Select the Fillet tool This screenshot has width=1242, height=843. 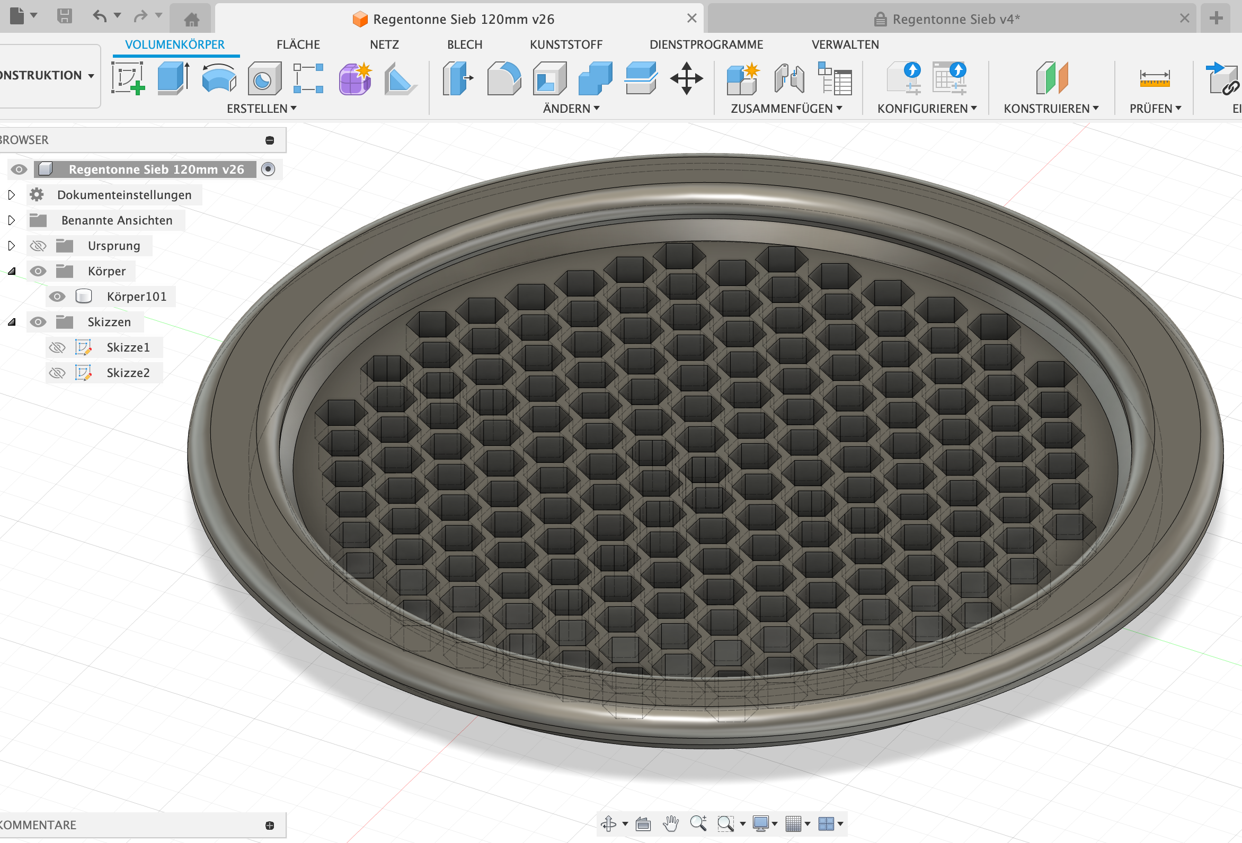pyautogui.click(x=504, y=78)
